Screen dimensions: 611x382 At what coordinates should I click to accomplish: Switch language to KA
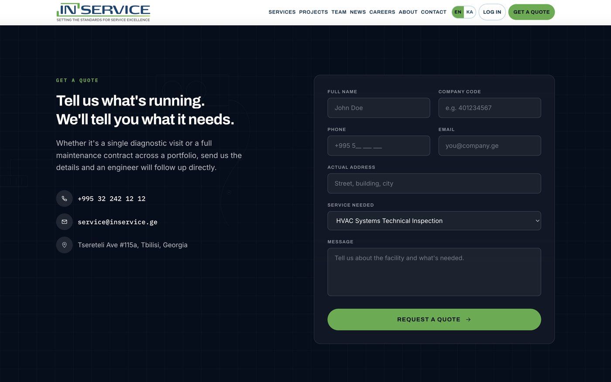(x=470, y=12)
